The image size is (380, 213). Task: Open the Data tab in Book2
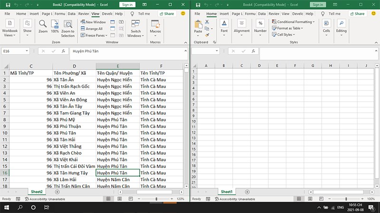click(71, 14)
